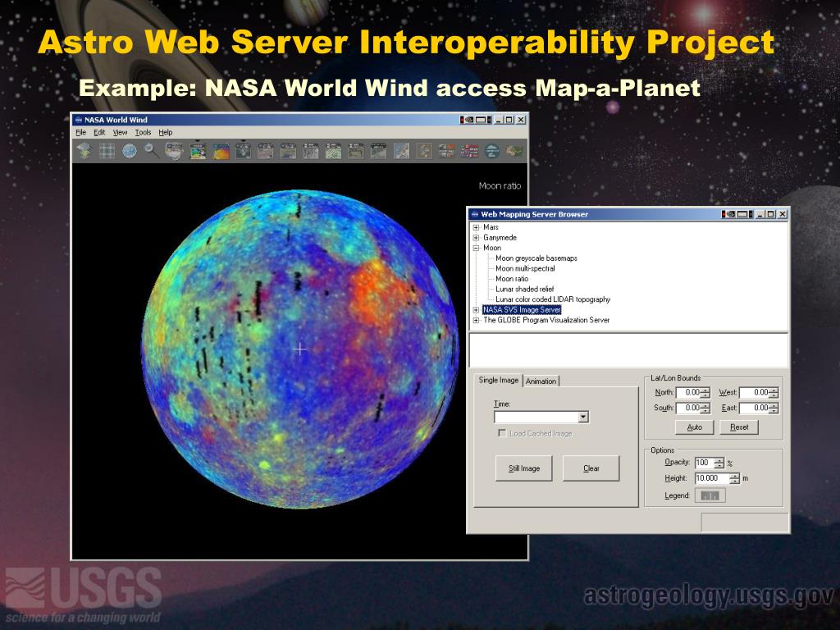Select Moon multi-spectral layer
840x630 pixels.
point(525,268)
